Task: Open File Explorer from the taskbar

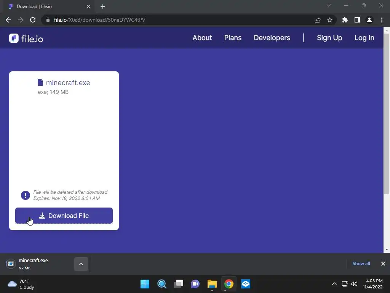Action: click(x=212, y=284)
